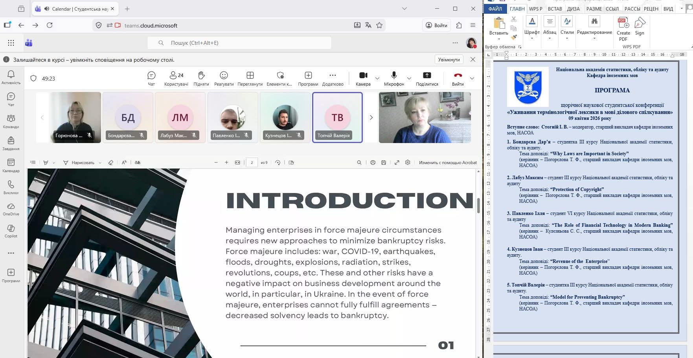Click the Пошук search field in Teams
693x358 pixels.
(x=239, y=43)
